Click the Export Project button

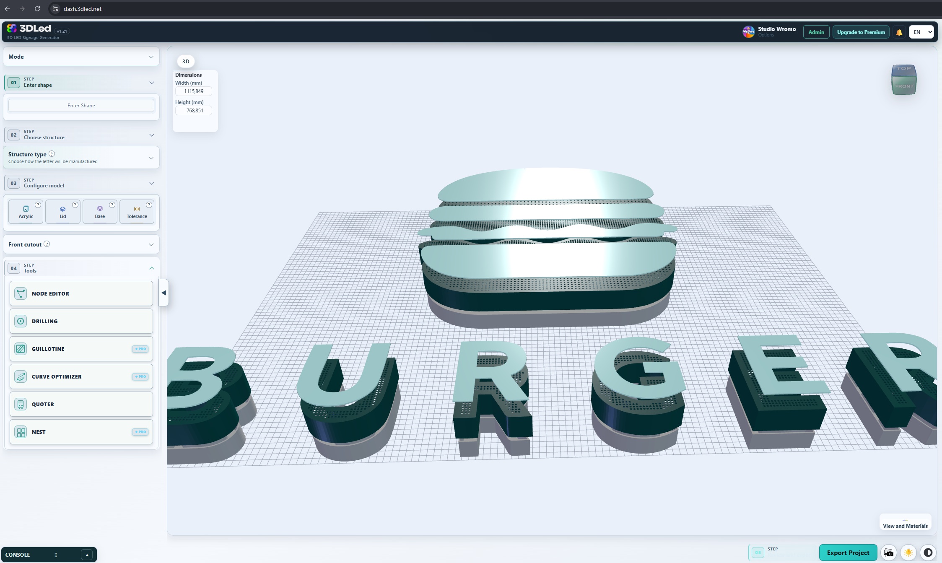pyautogui.click(x=848, y=553)
